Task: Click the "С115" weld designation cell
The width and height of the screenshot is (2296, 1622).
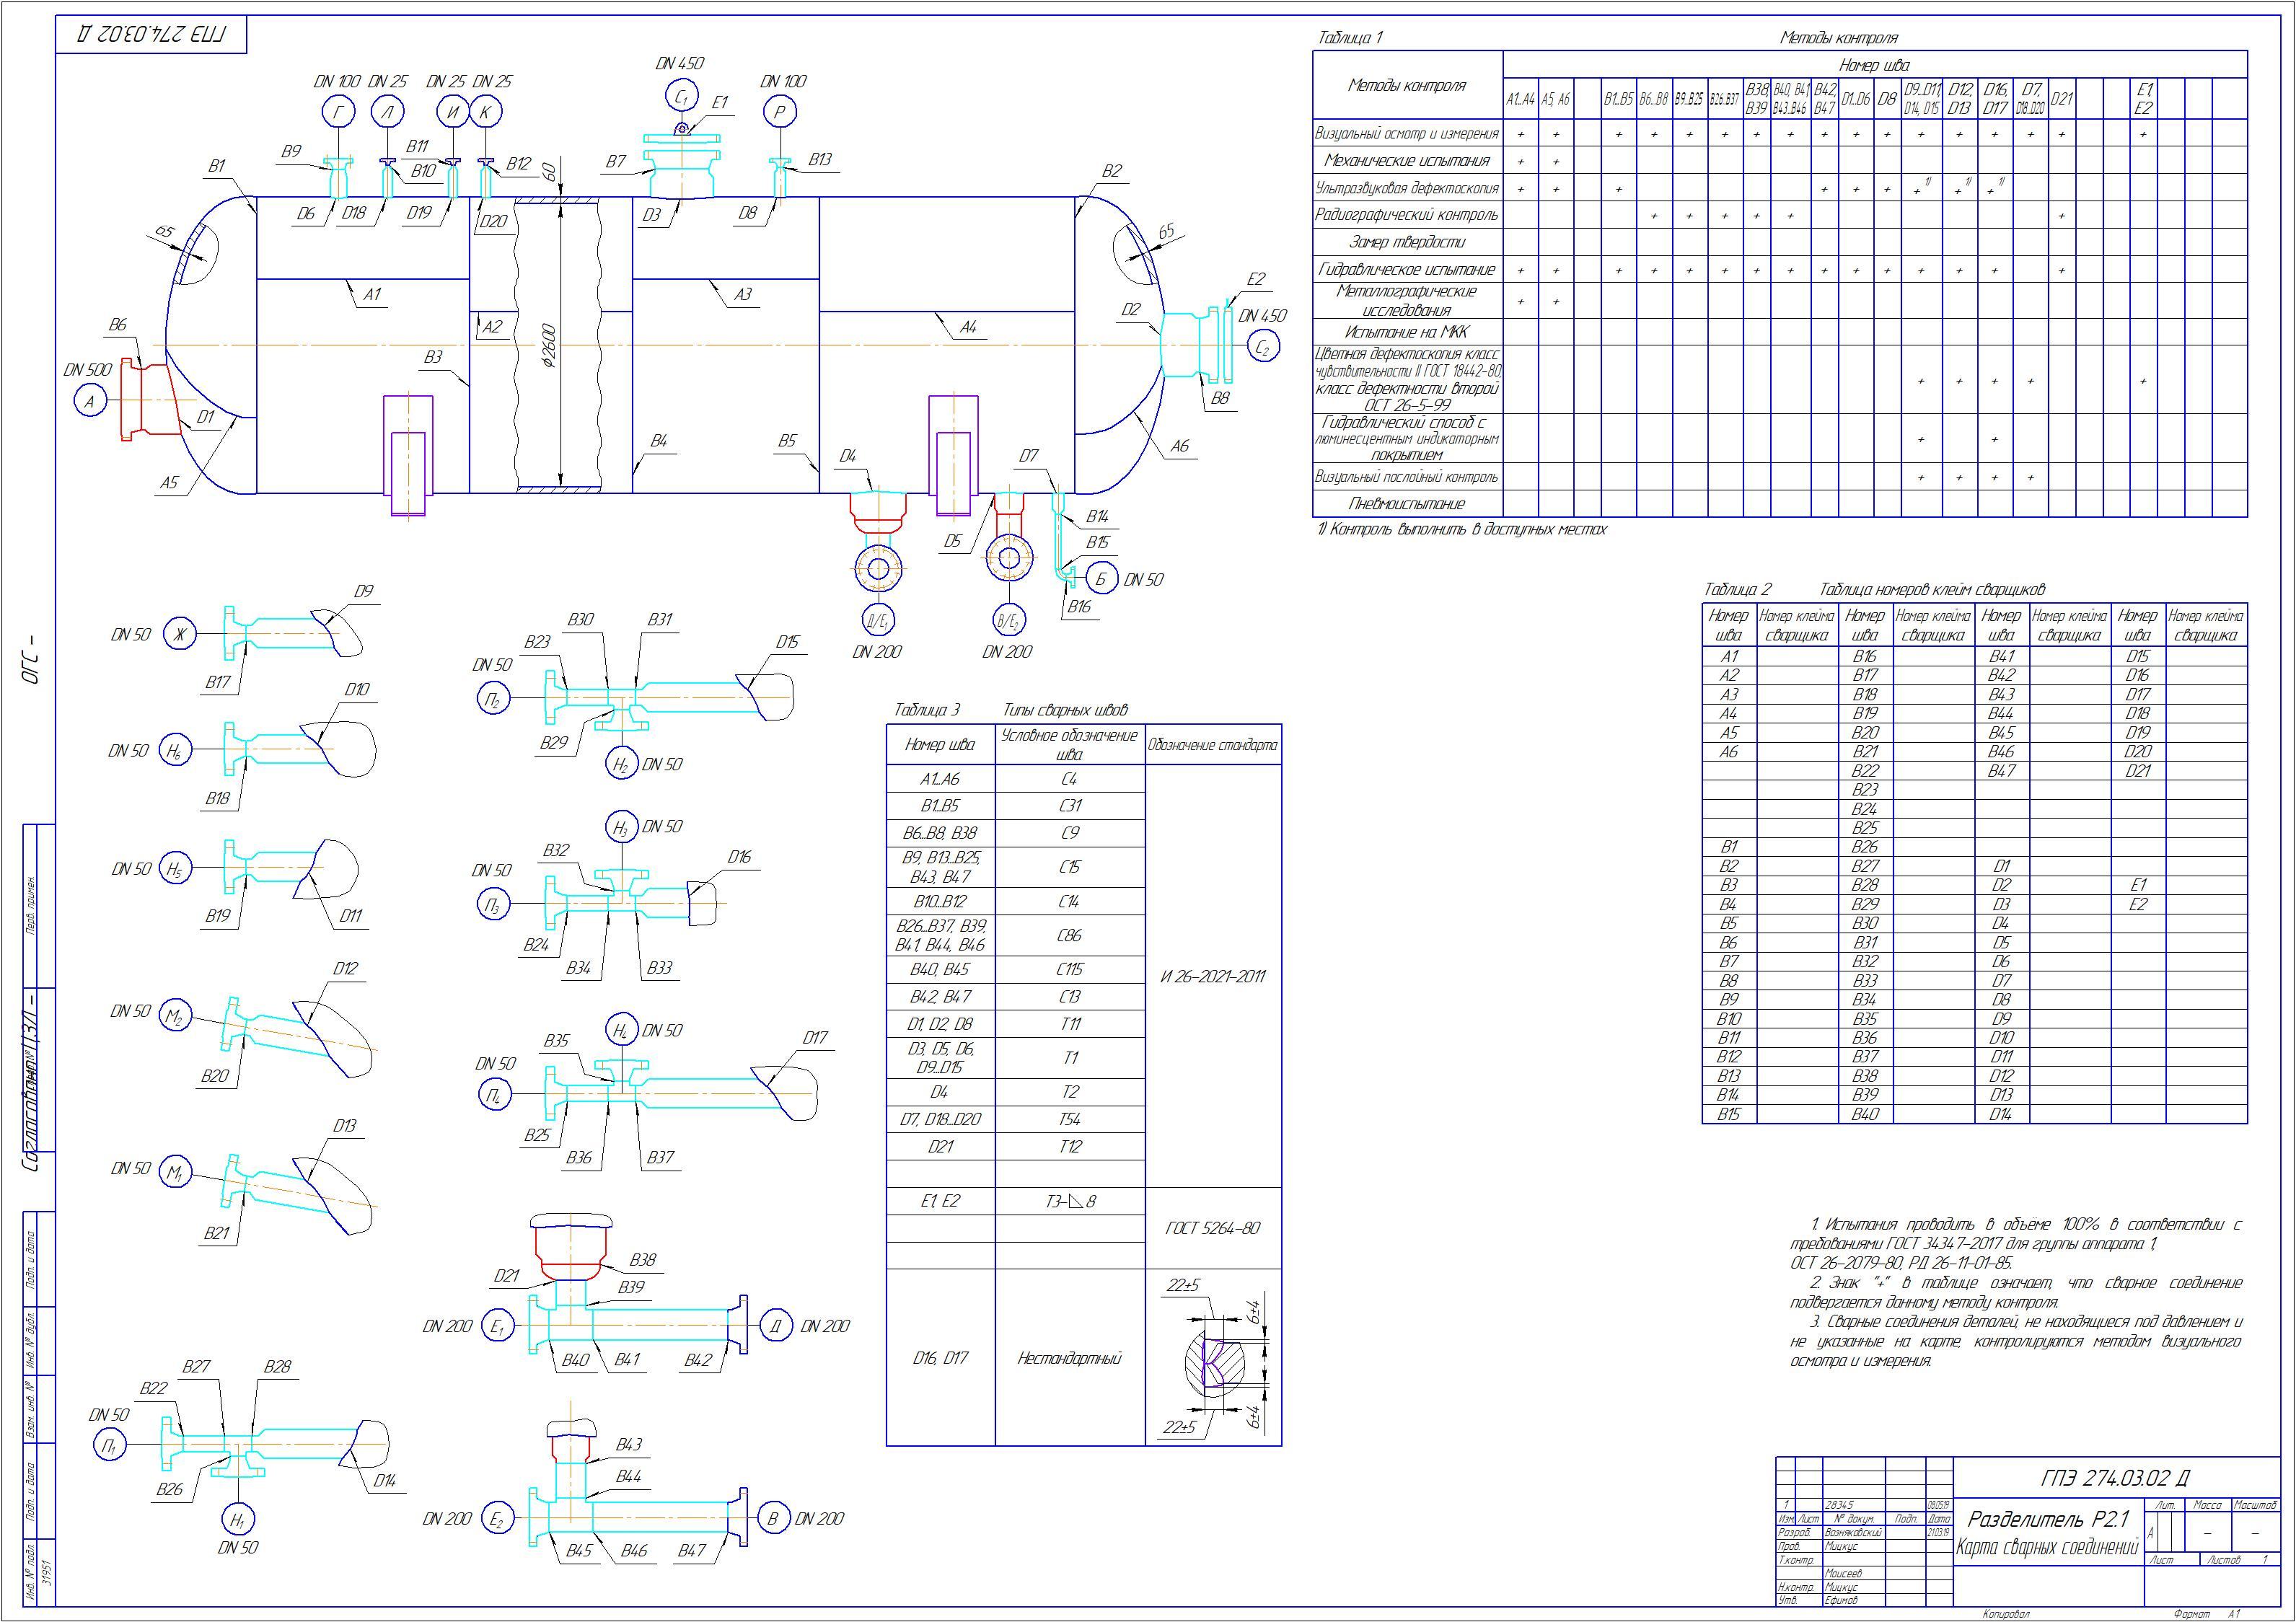Action: 1069,970
